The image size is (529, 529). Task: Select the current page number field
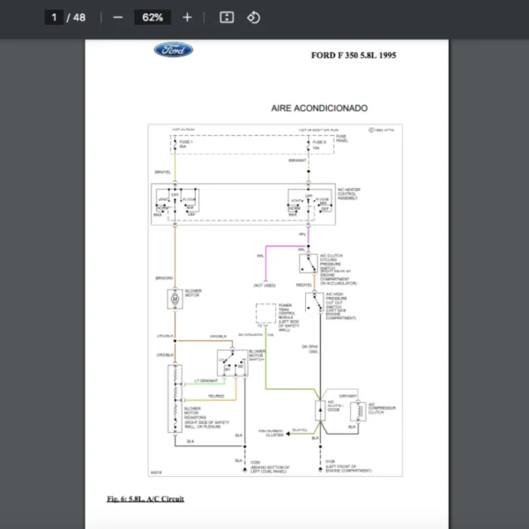point(54,18)
